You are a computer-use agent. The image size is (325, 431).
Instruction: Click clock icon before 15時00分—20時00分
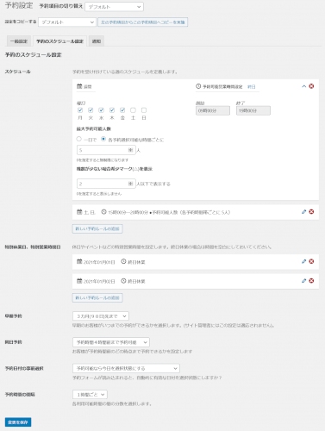coord(104,212)
